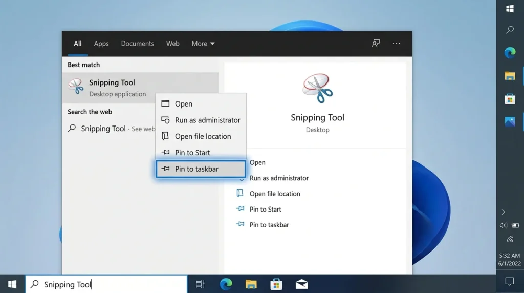This screenshot has height=293, width=524.
Task: Click the Snipping Tool scissors icon in best match
Action: pyautogui.click(x=76, y=86)
